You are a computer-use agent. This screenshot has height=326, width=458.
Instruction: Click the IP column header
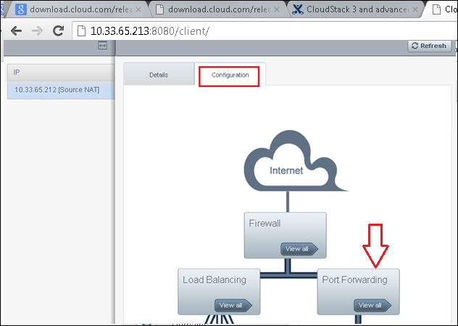[x=57, y=73]
